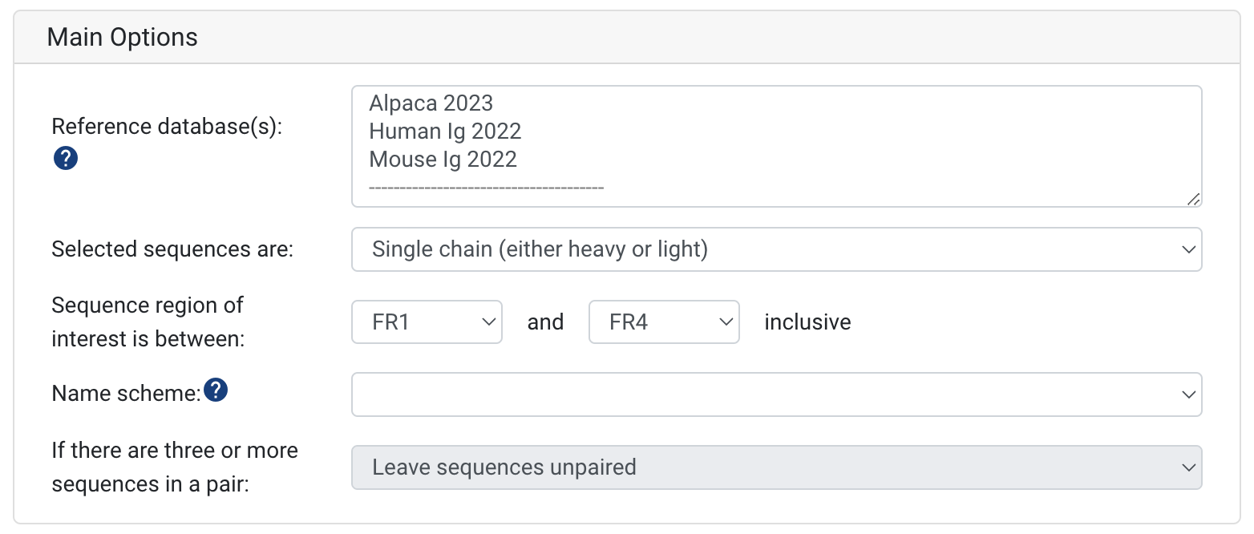
Task: Click the word inclusive next to FR4
Action: click(807, 322)
